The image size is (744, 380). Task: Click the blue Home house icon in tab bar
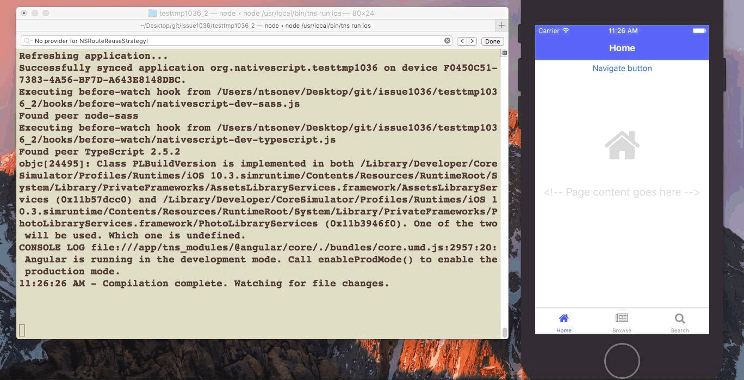pyautogui.click(x=564, y=318)
